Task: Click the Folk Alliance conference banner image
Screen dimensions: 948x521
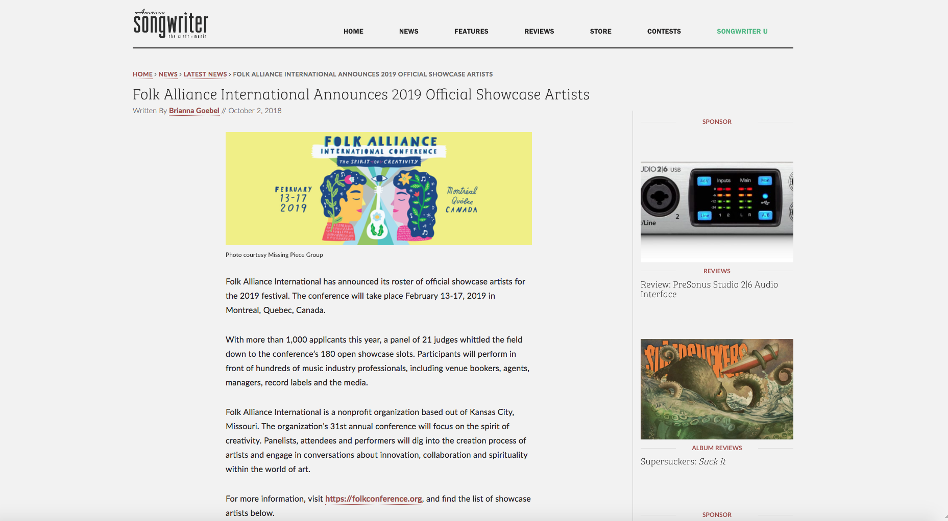Action: pyautogui.click(x=378, y=189)
